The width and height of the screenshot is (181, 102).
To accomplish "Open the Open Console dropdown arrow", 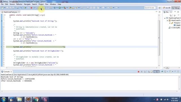I will [x=173, y=72].
